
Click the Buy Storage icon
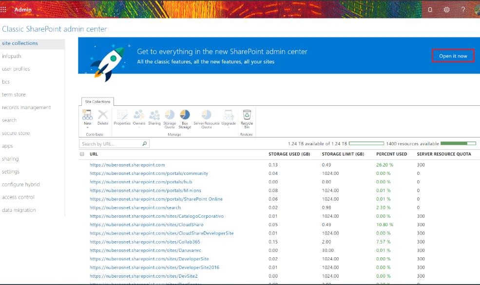pyautogui.click(x=185, y=115)
